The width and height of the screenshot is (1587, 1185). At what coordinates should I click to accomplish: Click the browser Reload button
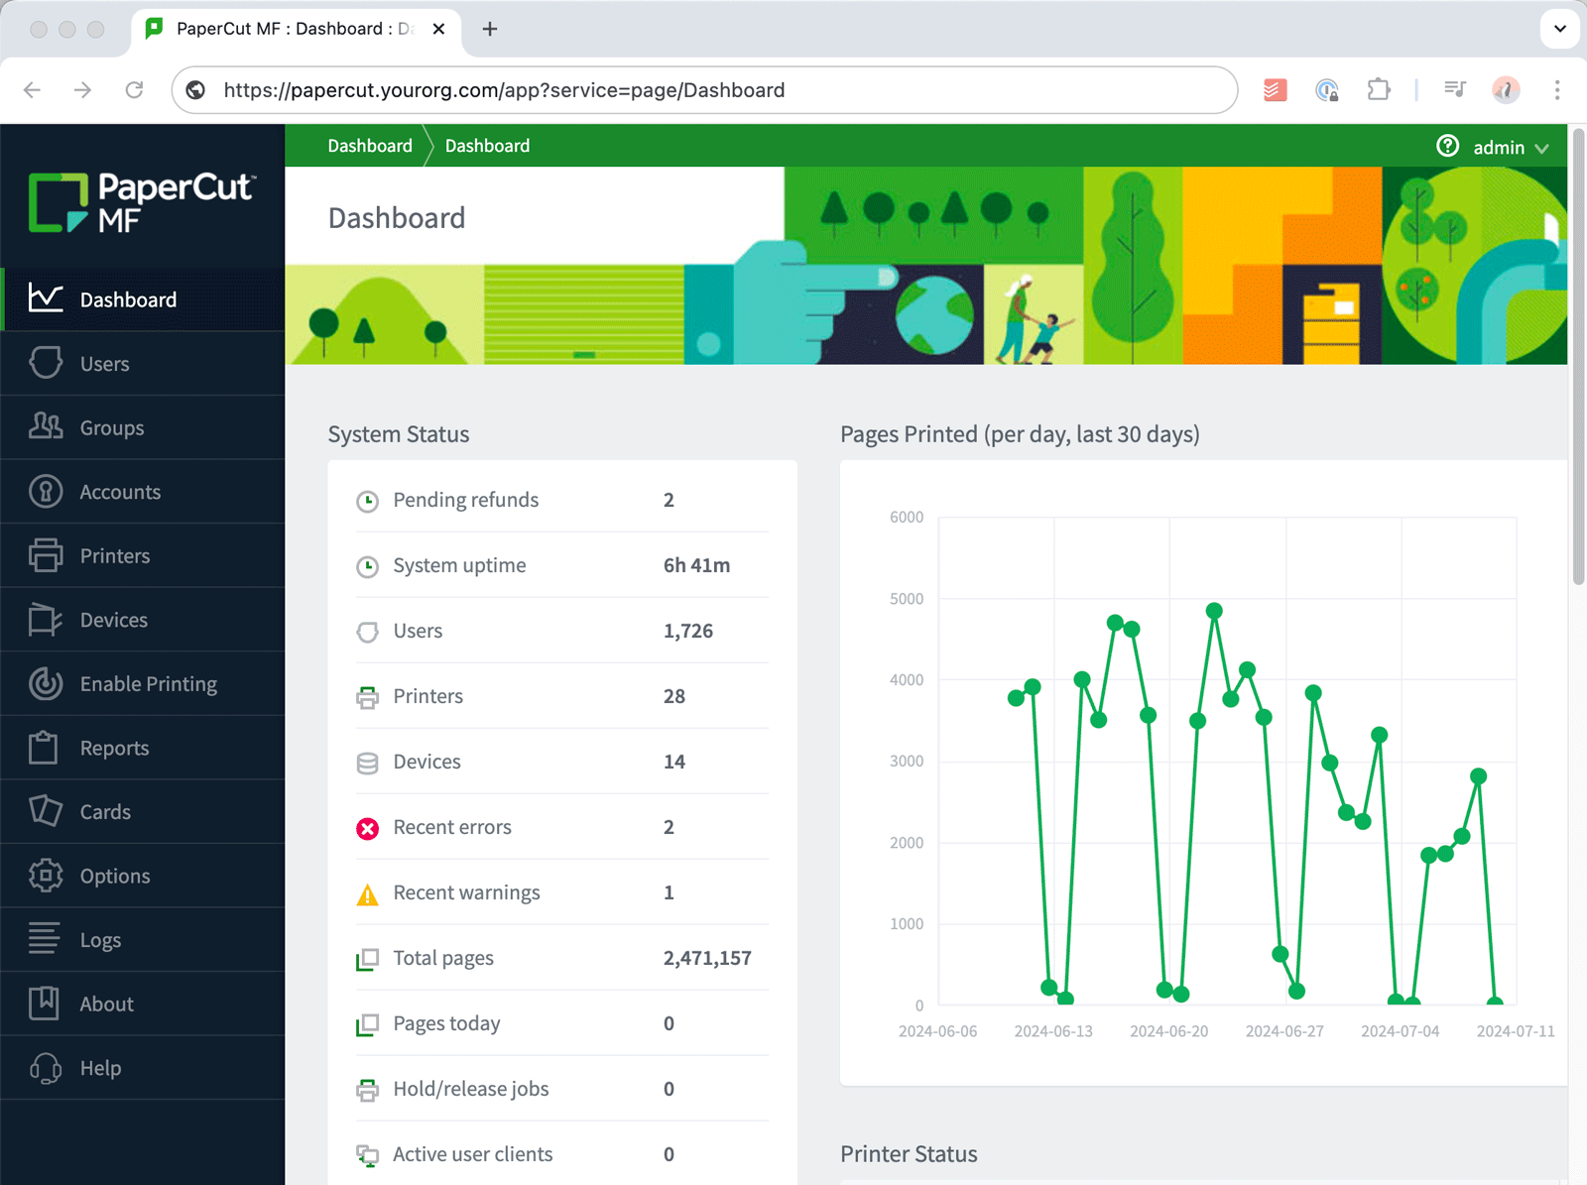point(134,90)
